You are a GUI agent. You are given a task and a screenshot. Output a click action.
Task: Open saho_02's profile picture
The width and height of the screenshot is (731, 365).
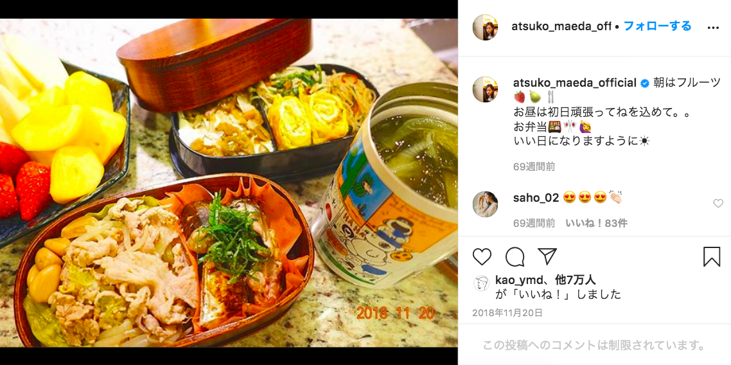486,204
